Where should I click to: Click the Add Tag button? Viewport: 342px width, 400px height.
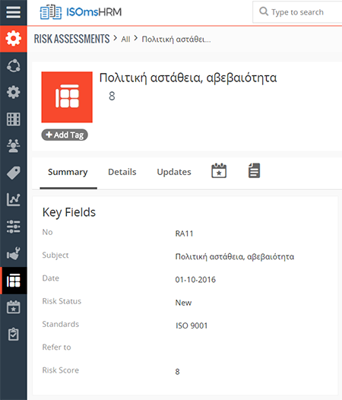pos(65,135)
